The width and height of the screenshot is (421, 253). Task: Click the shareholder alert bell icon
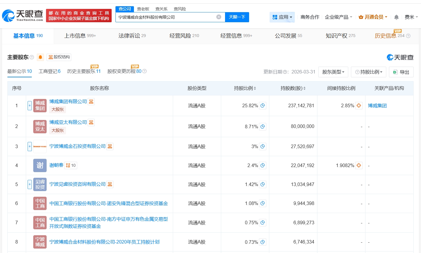pos(41,57)
